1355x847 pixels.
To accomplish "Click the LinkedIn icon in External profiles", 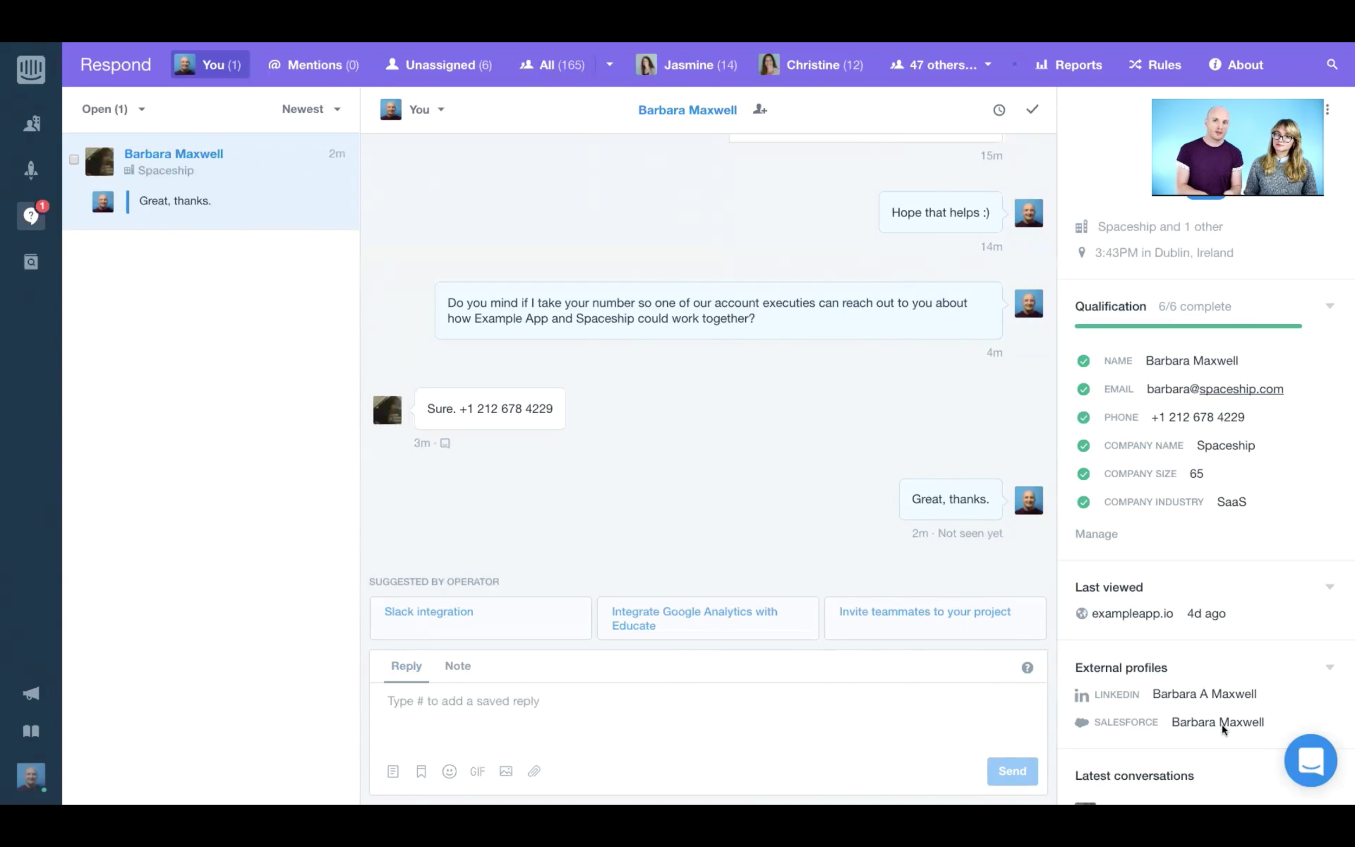I will [x=1082, y=695].
